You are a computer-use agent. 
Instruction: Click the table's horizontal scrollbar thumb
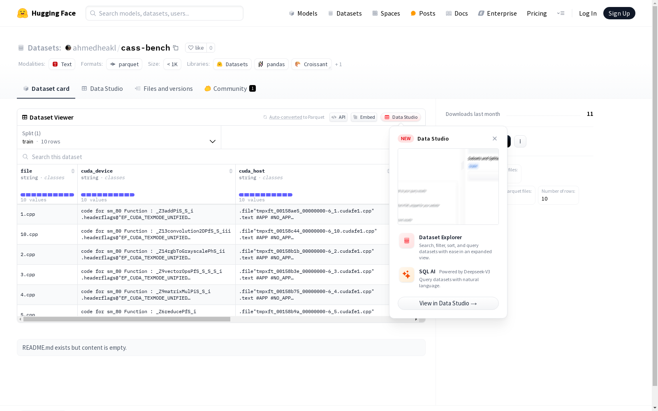pyautogui.click(x=127, y=319)
